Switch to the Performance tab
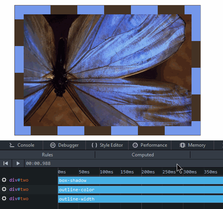 (150, 145)
